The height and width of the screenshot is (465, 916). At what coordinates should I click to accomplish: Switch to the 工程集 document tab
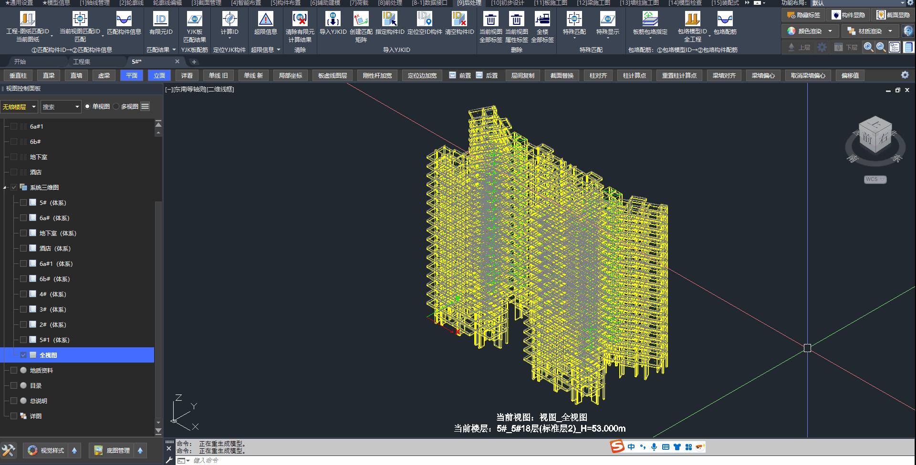click(x=82, y=62)
